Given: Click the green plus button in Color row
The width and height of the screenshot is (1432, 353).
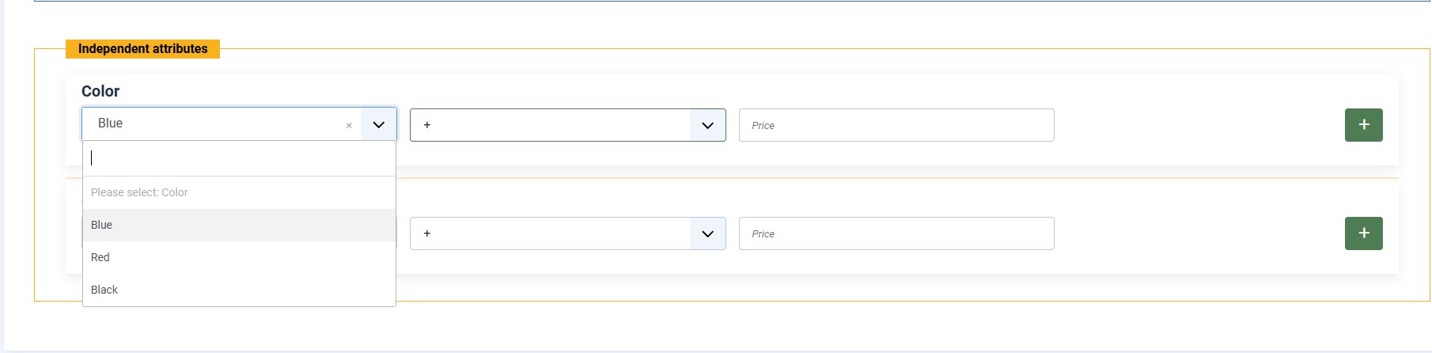Looking at the screenshot, I should pyautogui.click(x=1363, y=125).
